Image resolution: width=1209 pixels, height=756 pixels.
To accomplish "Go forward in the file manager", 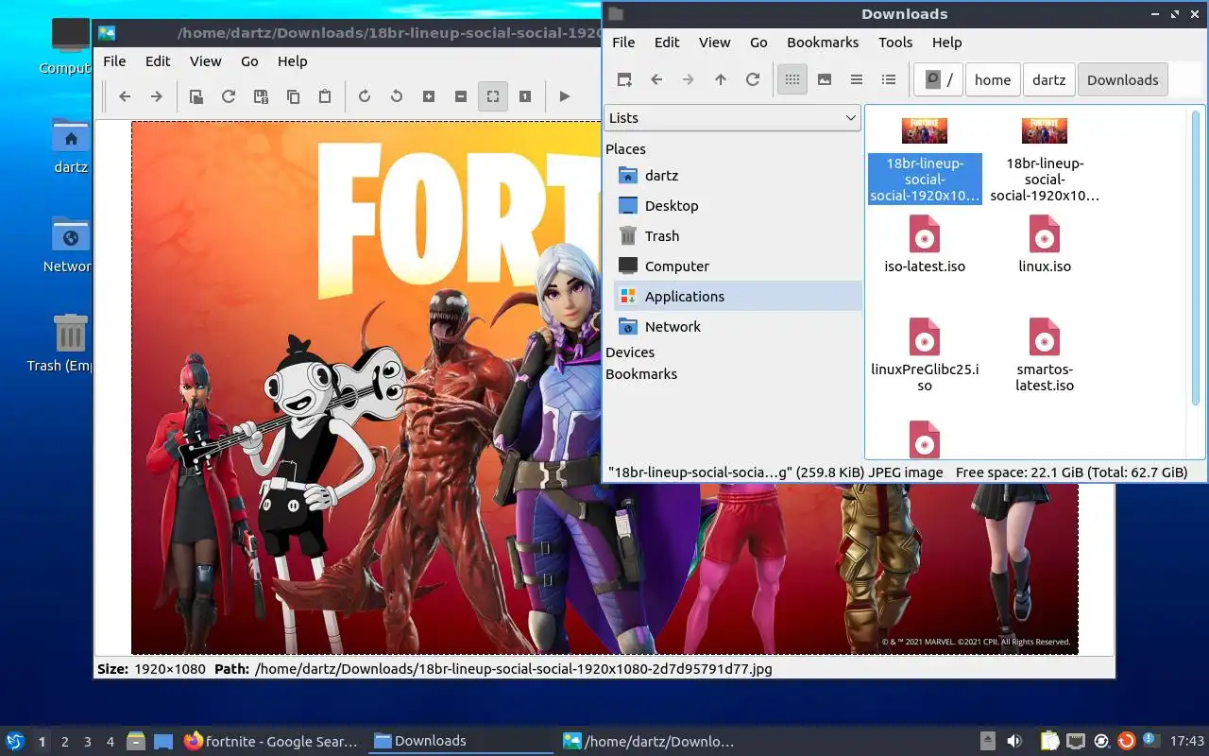I will (689, 79).
